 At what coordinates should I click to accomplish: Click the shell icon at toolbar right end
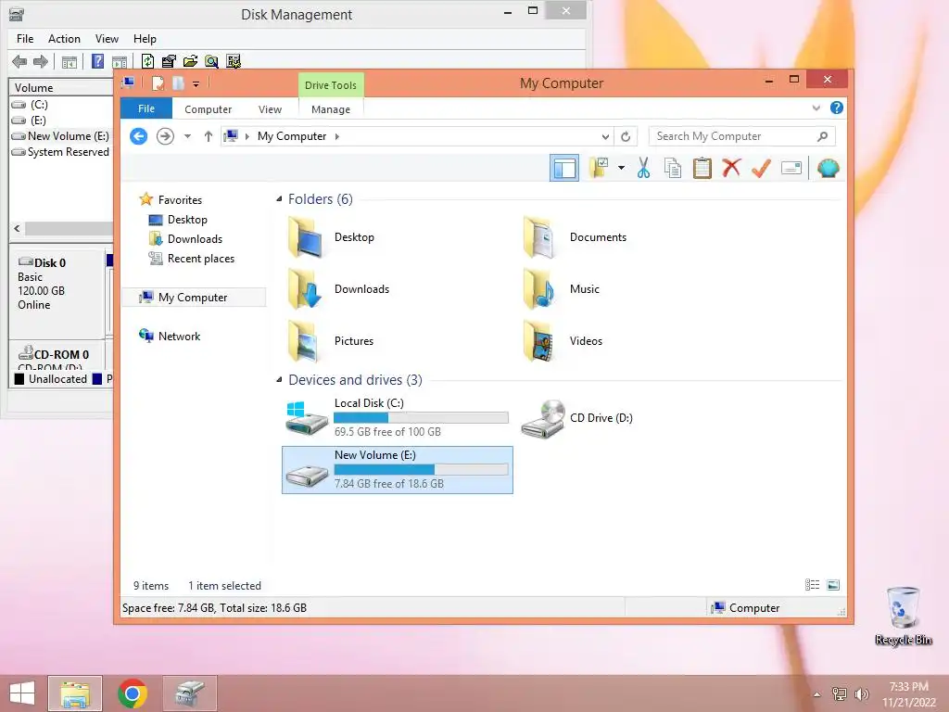coord(828,168)
